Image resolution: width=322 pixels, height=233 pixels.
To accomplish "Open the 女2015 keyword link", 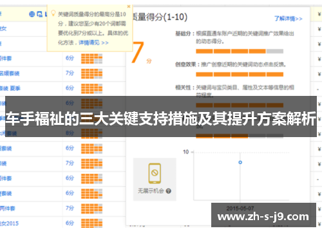I will pos(9,223).
